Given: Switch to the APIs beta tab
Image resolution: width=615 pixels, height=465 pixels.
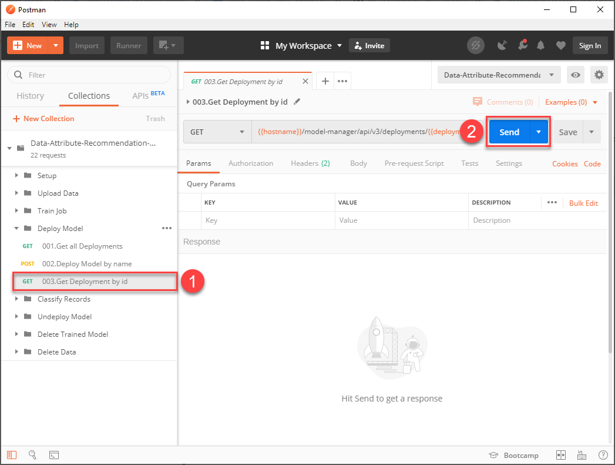Looking at the screenshot, I should click(148, 95).
